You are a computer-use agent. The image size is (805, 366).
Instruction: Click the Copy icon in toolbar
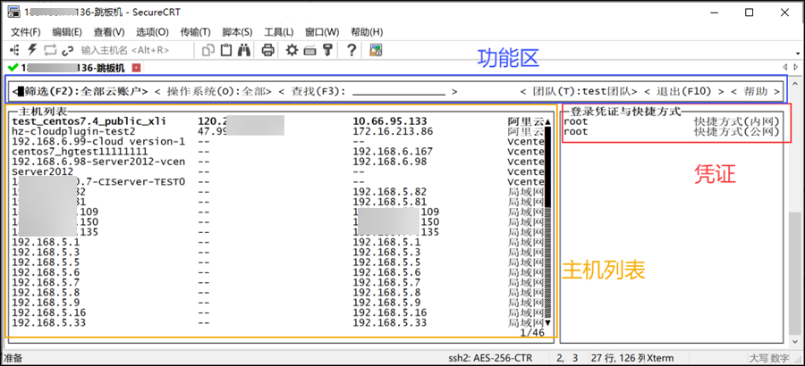coord(206,50)
